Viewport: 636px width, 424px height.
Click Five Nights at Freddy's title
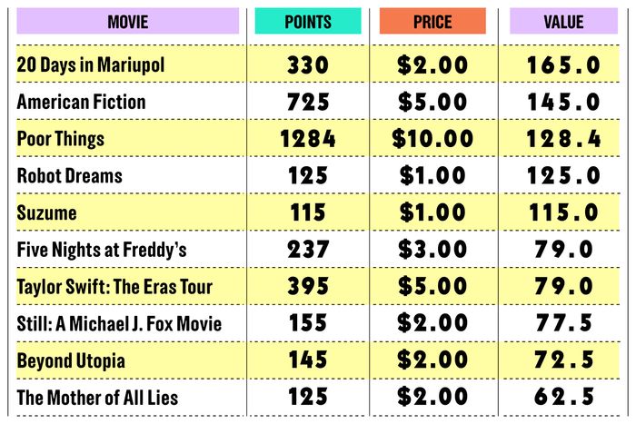point(102,250)
